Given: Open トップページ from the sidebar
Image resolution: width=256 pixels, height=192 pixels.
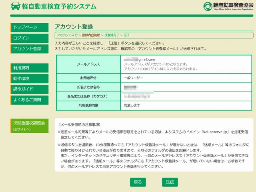Looking at the screenshot, I should point(29,27).
